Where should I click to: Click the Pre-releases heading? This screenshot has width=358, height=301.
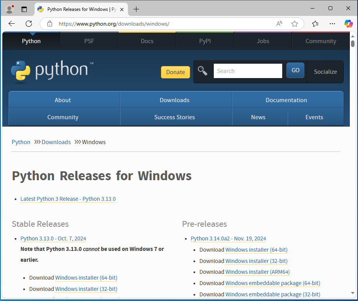pos(204,224)
